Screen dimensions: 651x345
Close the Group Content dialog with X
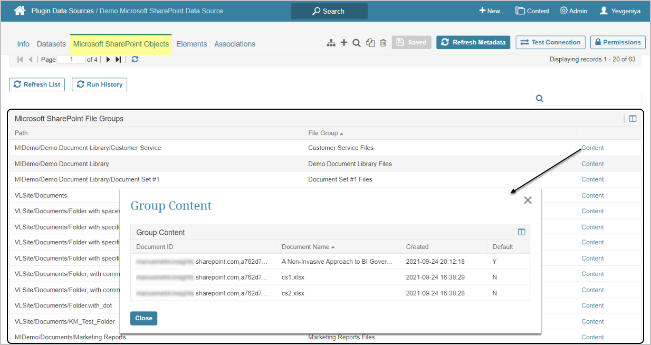point(528,200)
